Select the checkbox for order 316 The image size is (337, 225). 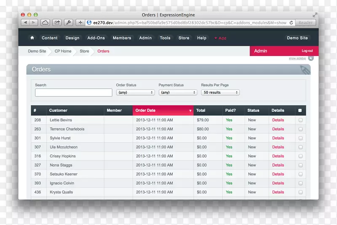(x=300, y=156)
